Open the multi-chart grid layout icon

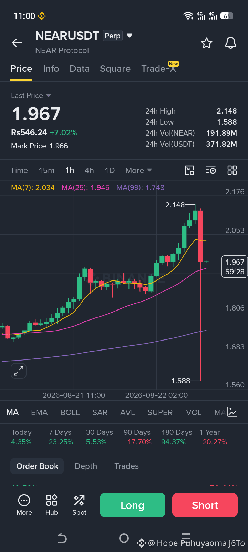point(232,170)
